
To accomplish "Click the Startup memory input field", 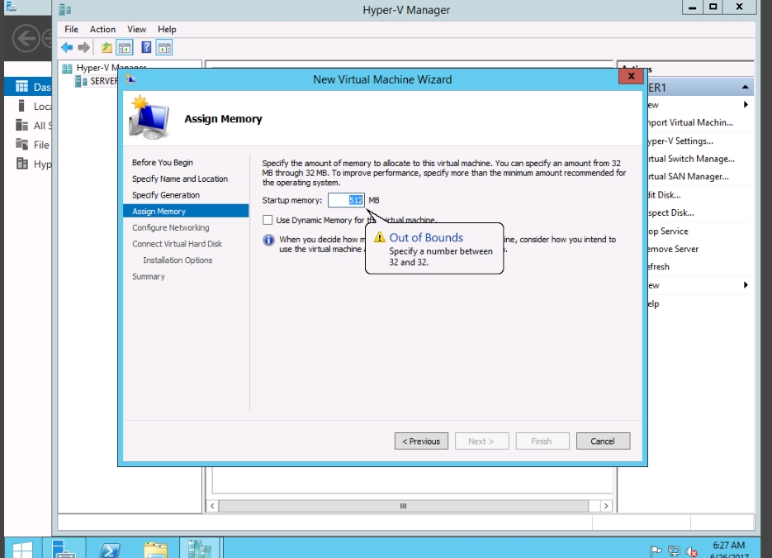I will coord(346,200).
